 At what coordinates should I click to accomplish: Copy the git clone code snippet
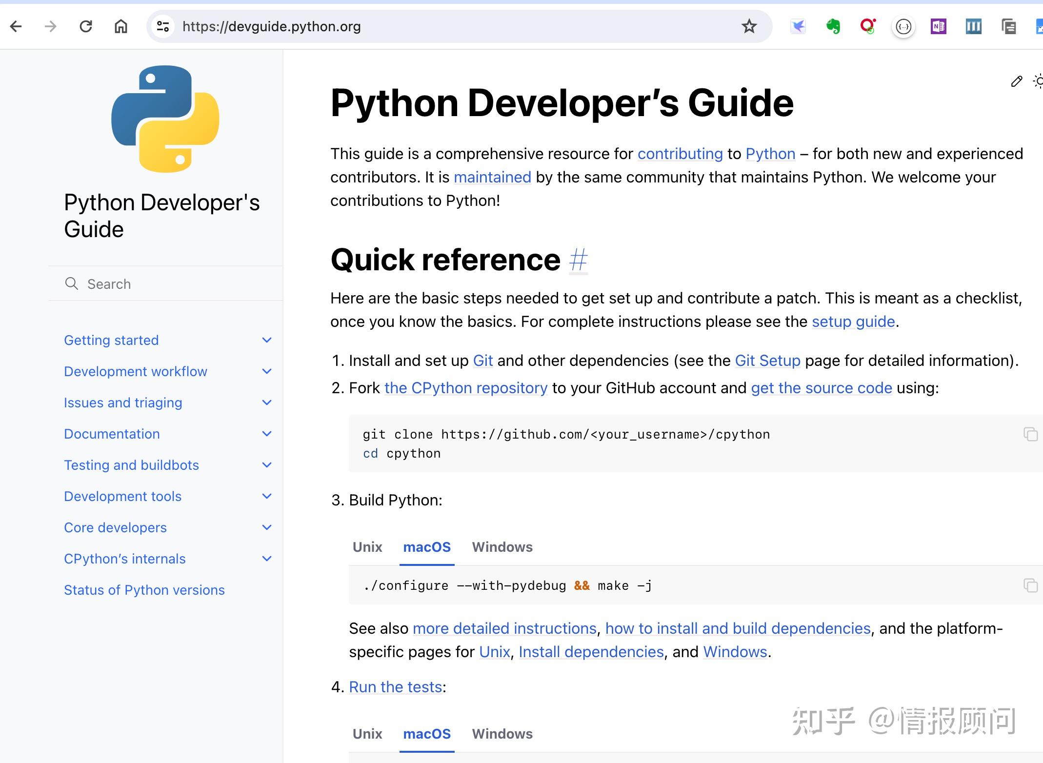1031,434
